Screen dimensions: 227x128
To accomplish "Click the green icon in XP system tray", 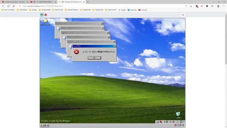I will coord(183,126).
